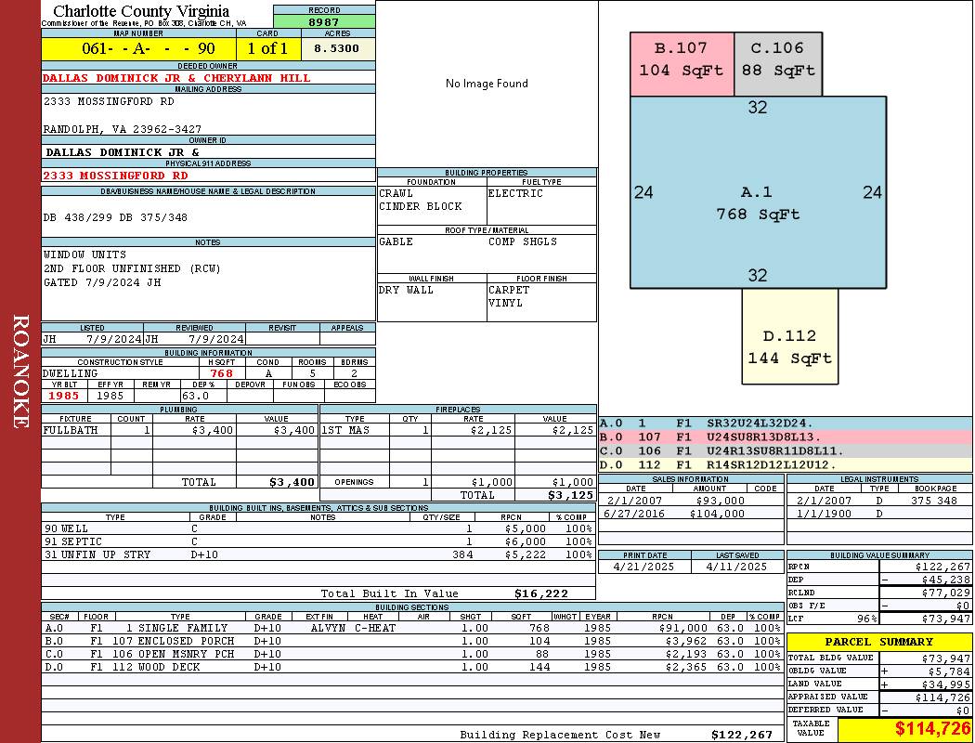
Task: Select yellow D.112 144 SqFt section
Action: pyautogui.click(x=789, y=336)
